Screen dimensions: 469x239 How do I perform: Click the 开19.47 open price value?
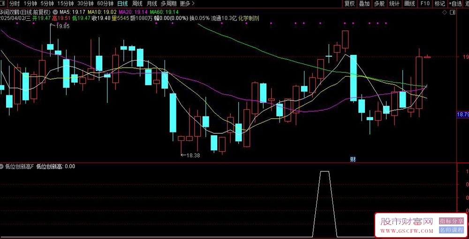41,18
